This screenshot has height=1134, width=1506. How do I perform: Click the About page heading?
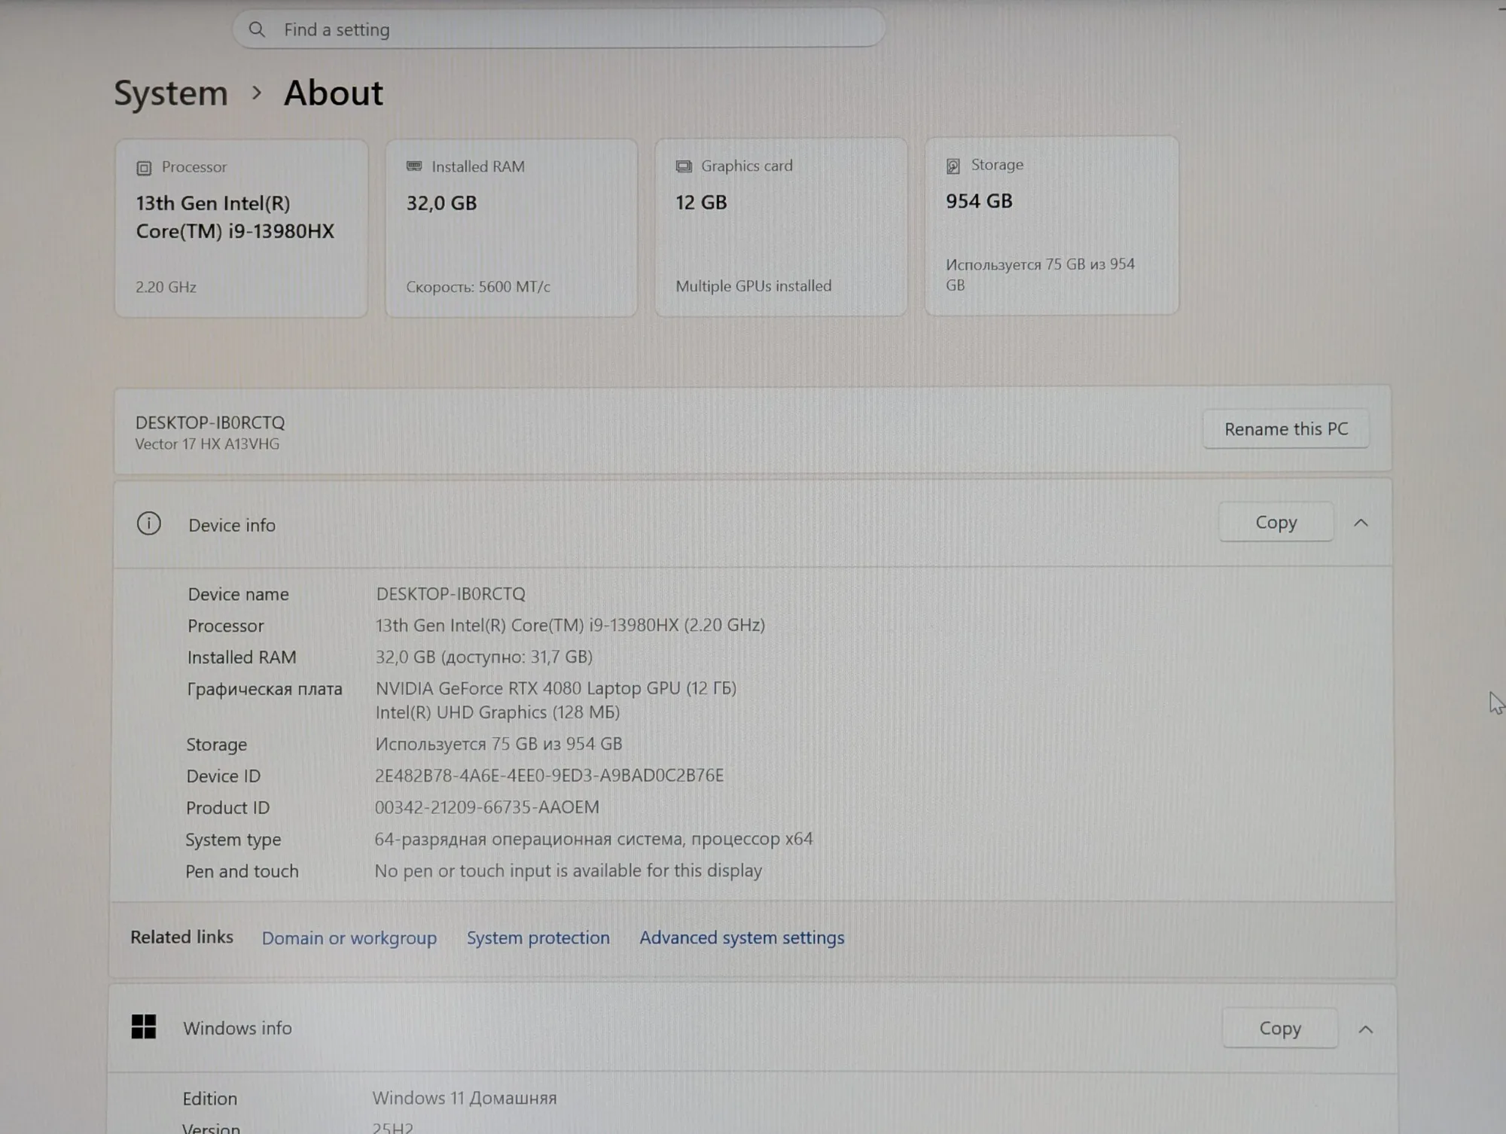point(334,93)
